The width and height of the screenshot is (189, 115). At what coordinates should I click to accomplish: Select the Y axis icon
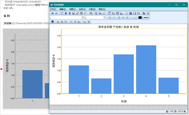[70, 13]
